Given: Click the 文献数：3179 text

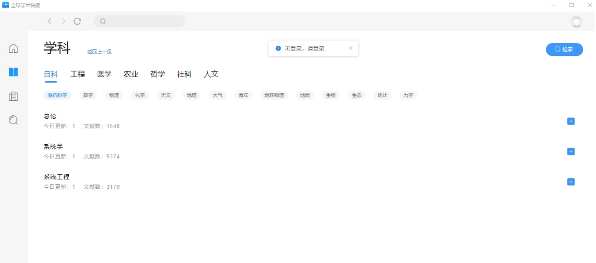Looking at the screenshot, I should (101, 187).
